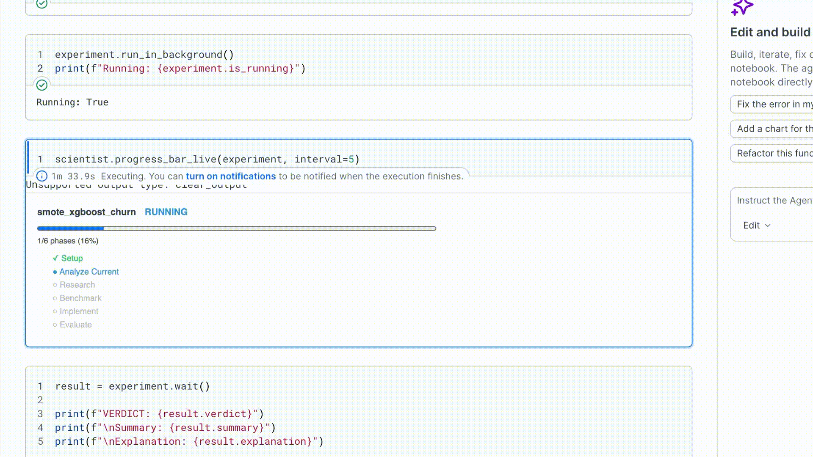Click the smote_xgboost_churn experiment name
Viewport: 813px width, 457px height.
(x=86, y=212)
